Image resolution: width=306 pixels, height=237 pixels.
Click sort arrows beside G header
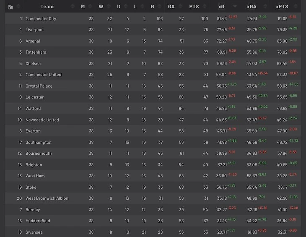tap(159, 6)
